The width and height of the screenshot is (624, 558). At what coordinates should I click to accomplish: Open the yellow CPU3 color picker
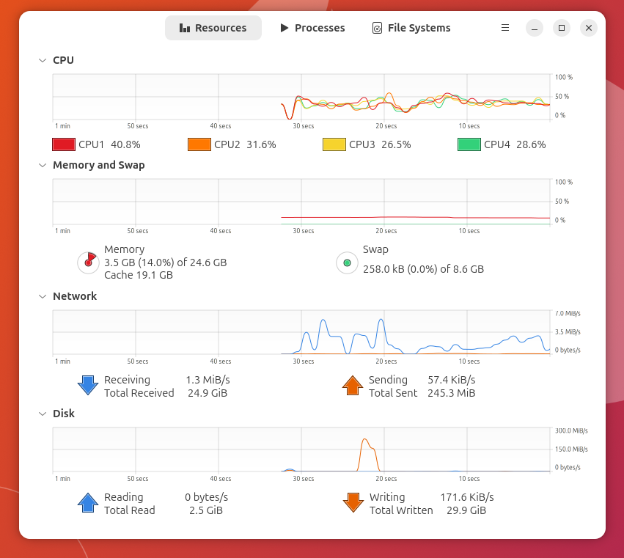334,144
